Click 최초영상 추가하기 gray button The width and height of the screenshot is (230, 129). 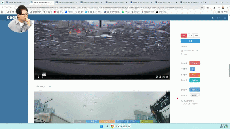tap(195, 95)
